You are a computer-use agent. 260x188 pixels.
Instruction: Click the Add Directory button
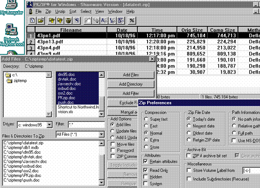coord(131,84)
